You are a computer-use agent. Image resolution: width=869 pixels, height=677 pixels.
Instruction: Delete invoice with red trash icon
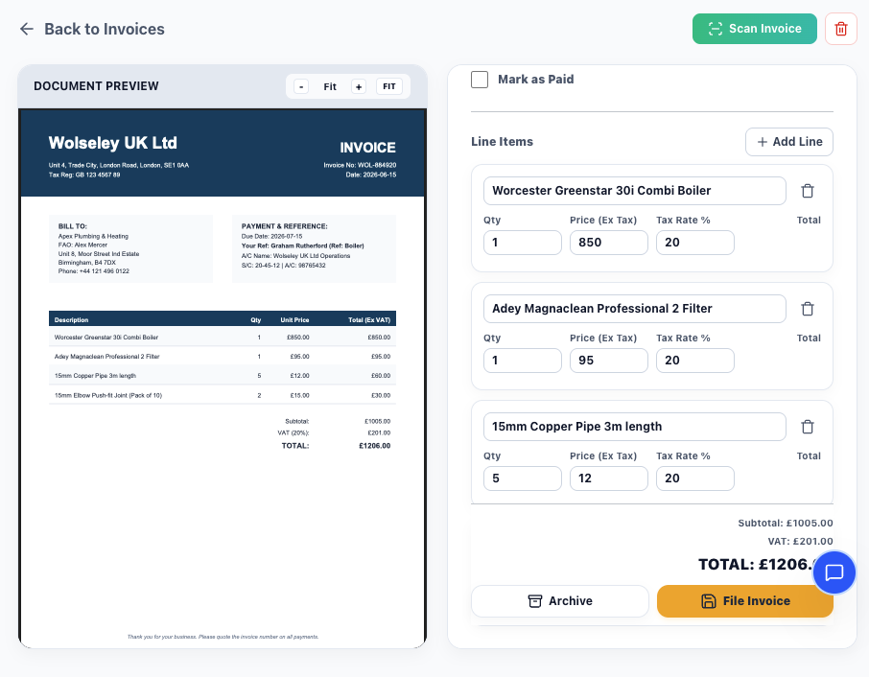click(841, 29)
